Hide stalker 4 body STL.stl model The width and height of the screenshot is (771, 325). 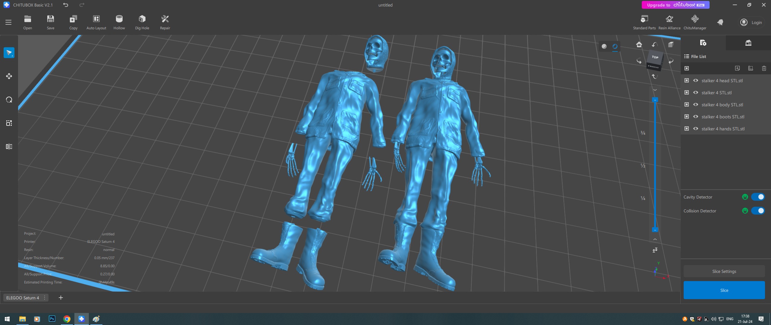tap(696, 104)
